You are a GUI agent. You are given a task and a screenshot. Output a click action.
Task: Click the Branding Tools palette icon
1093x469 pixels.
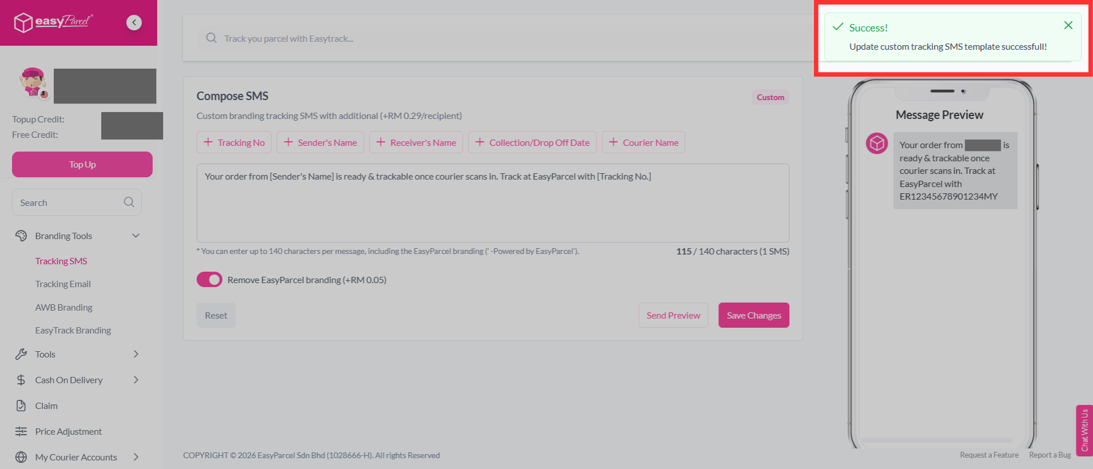21,236
